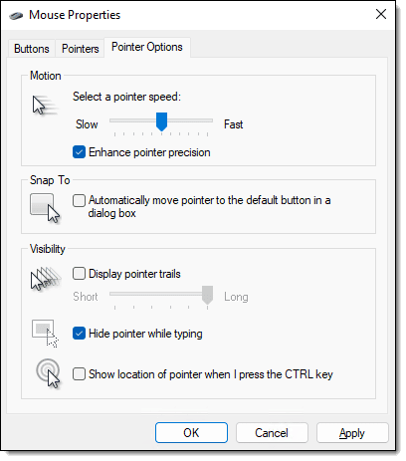Uncheck Hide pointer while typing

pos(79,334)
